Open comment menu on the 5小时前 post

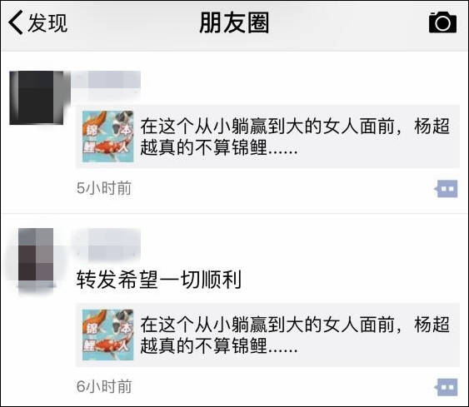tap(447, 189)
